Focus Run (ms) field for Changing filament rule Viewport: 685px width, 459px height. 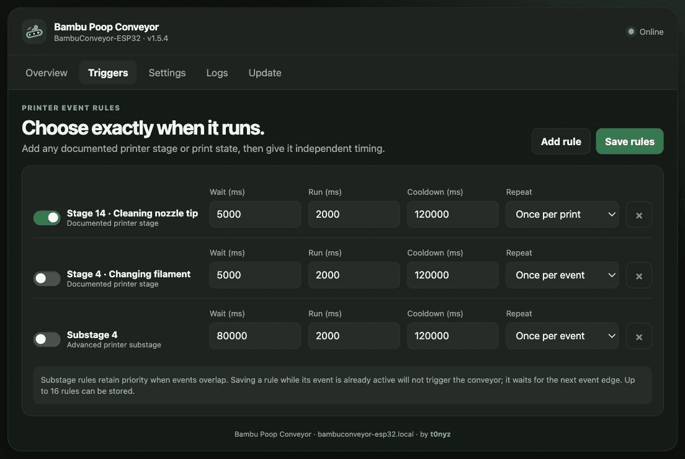click(x=354, y=275)
